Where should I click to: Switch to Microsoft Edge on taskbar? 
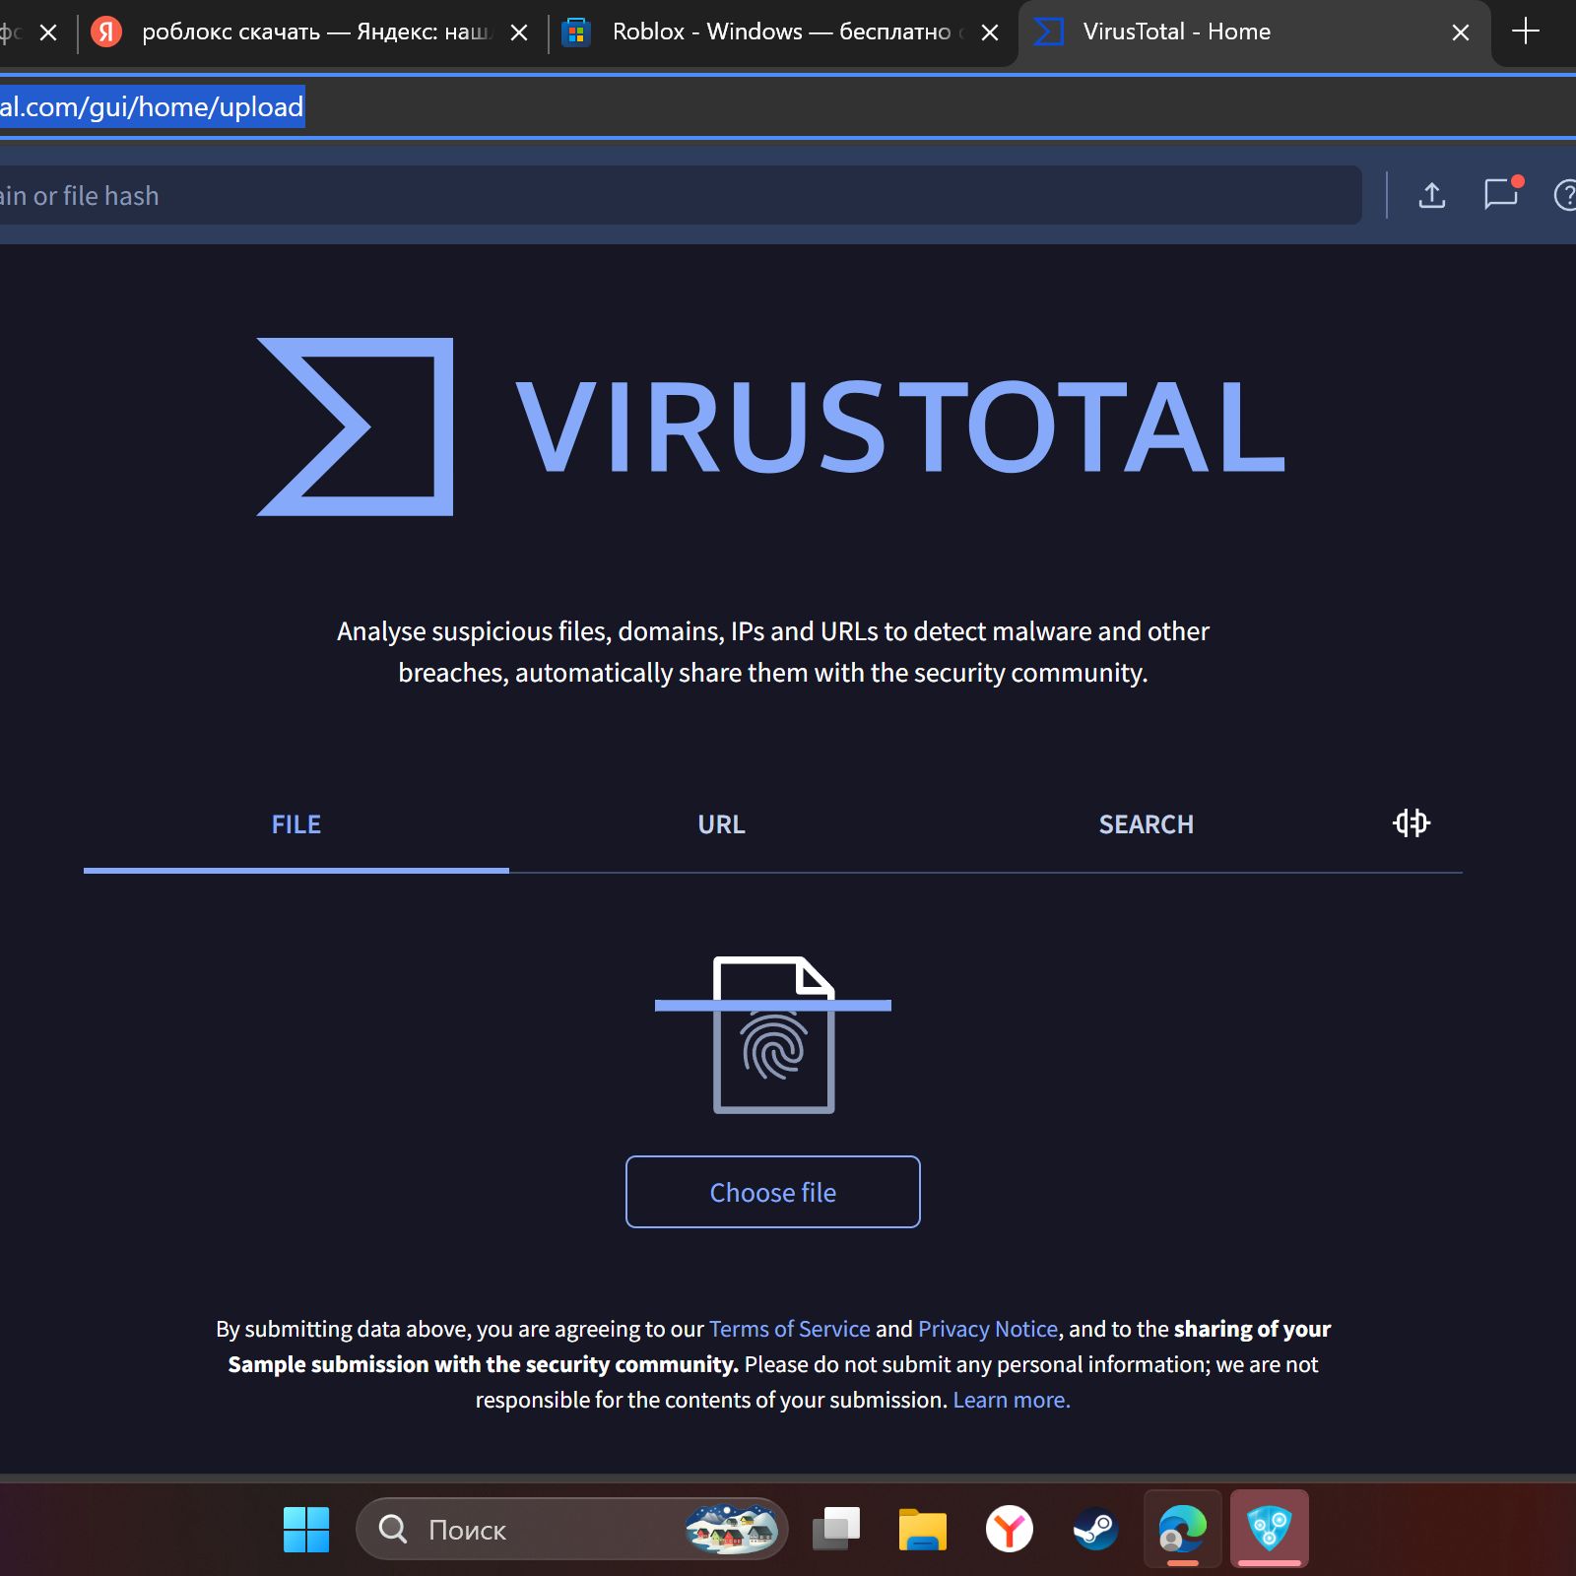1182,1530
